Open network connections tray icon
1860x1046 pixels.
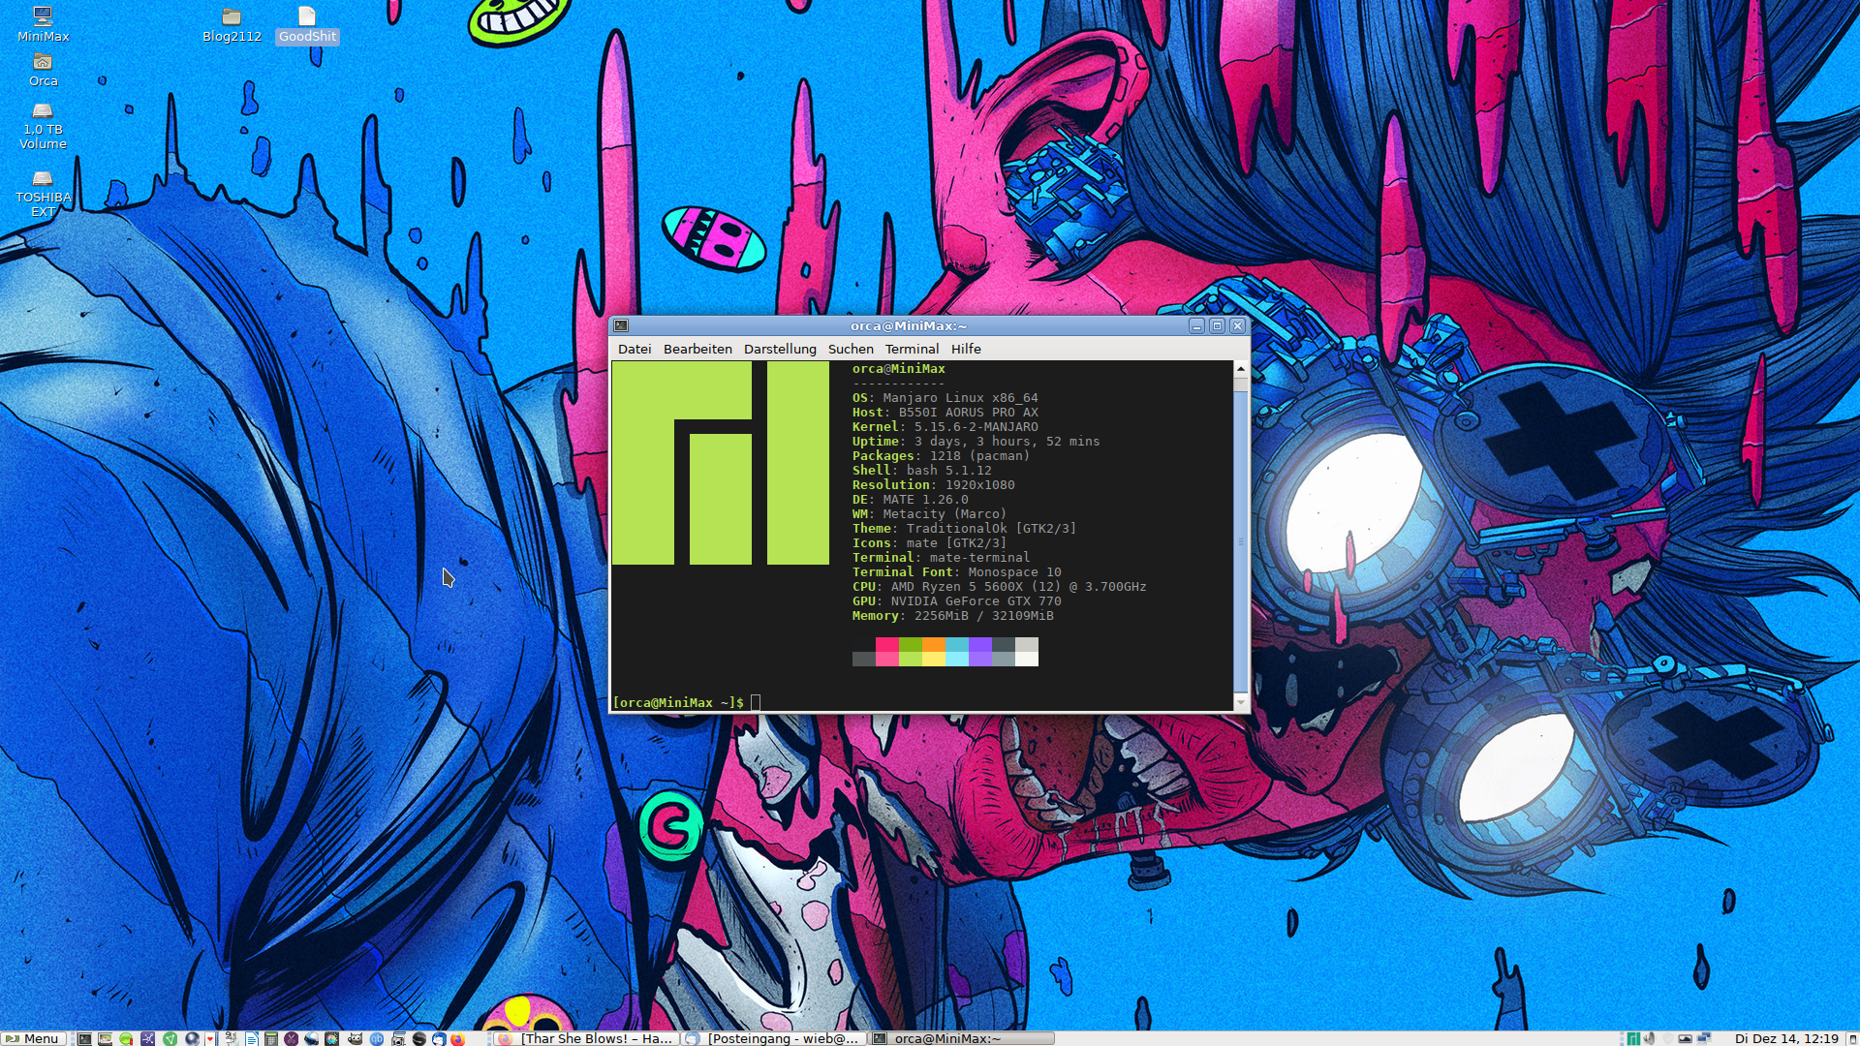pyautogui.click(x=1704, y=1038)
